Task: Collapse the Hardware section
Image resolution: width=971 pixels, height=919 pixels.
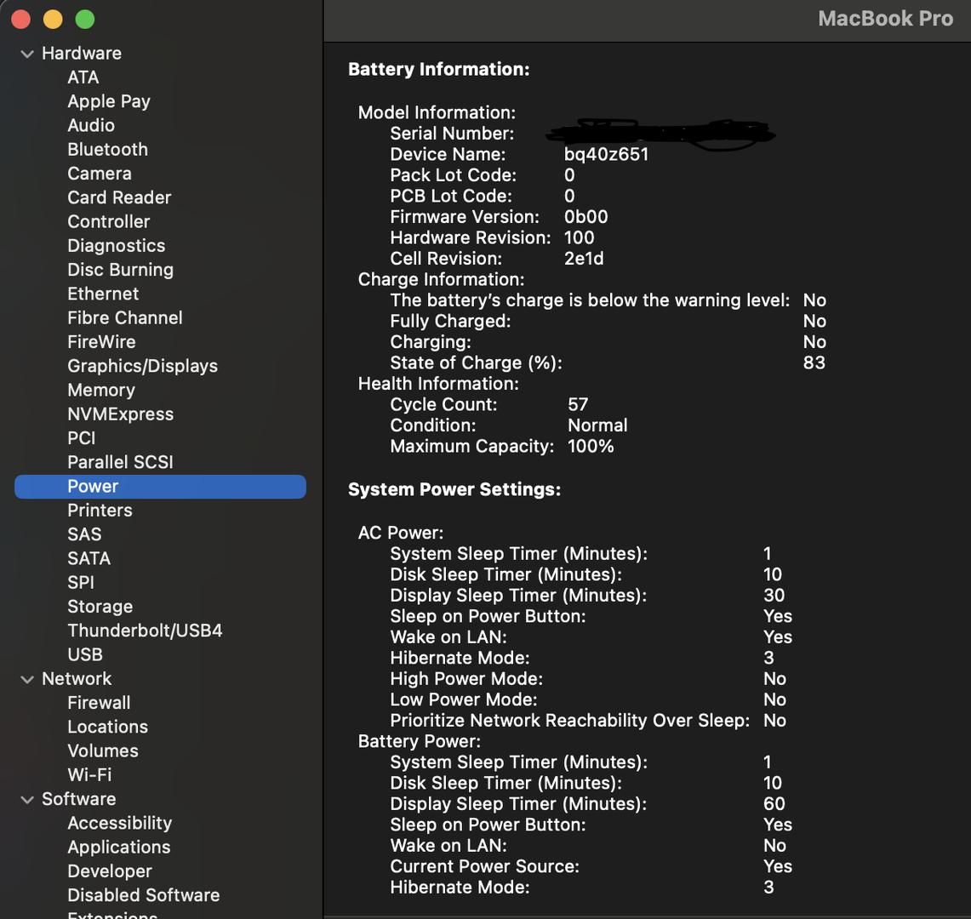Action: [26, 54]
